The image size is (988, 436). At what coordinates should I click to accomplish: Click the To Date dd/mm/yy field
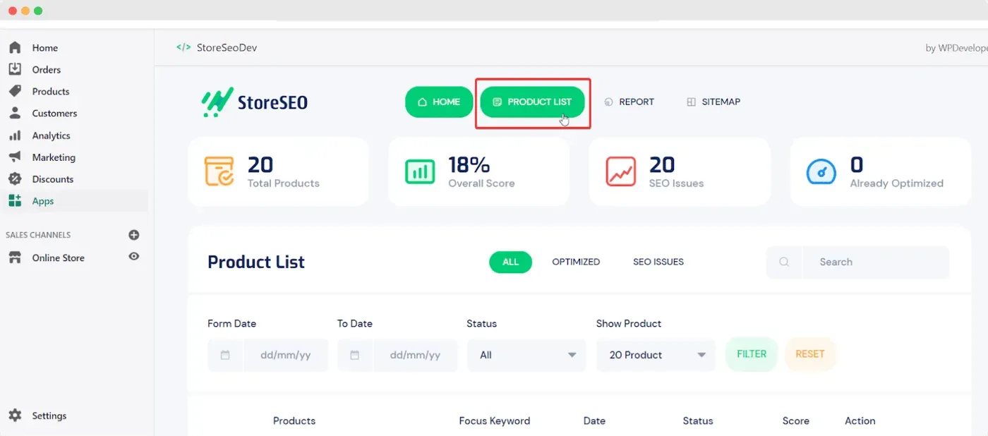pyautogui.click(x=415, y=355)
